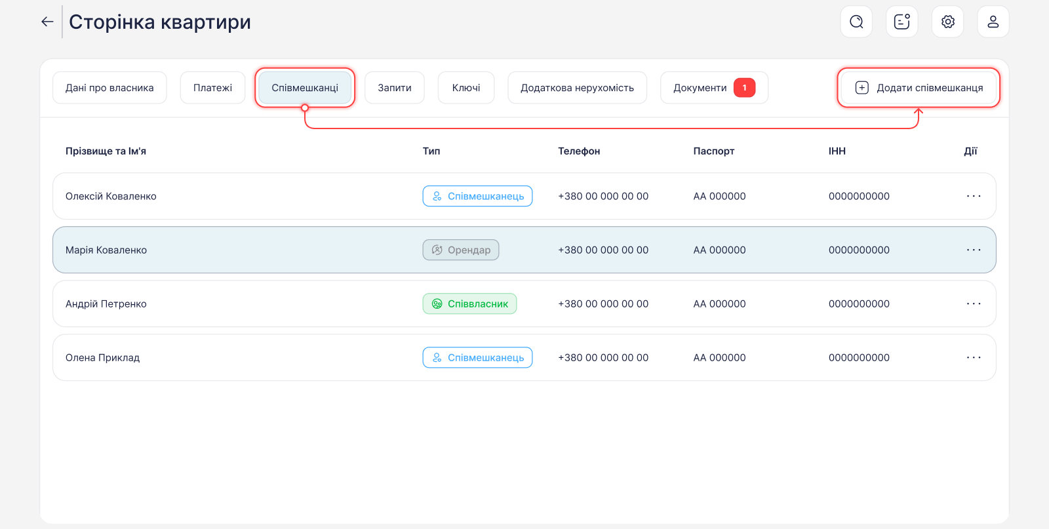Click passport AA 000000 in Марія Коваленко row

pyautogui.click(x=719, y=250)
